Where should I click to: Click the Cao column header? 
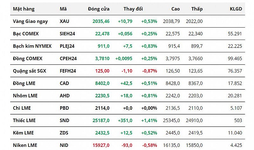click(175, 9)
